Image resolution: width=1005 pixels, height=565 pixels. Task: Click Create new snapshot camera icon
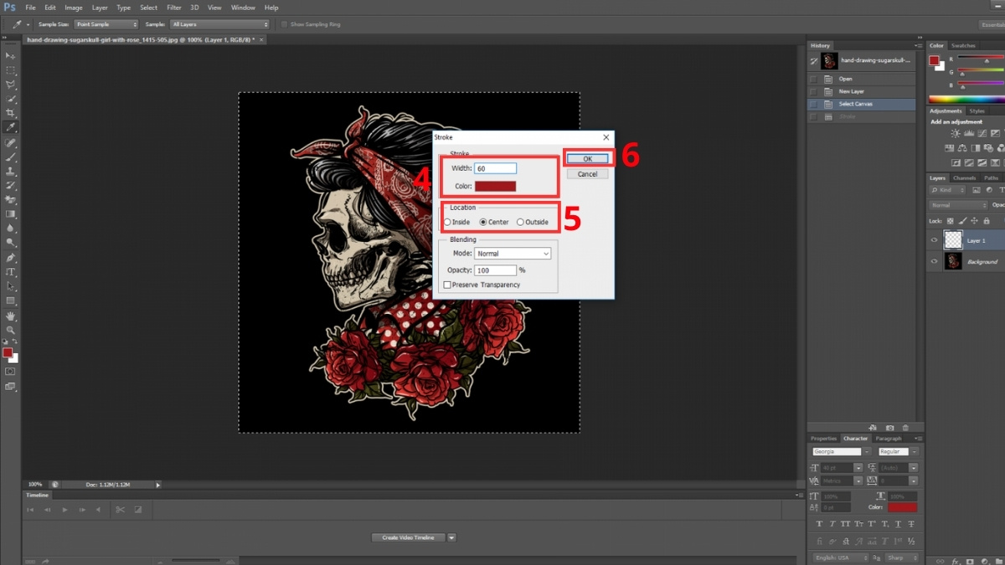889,427
